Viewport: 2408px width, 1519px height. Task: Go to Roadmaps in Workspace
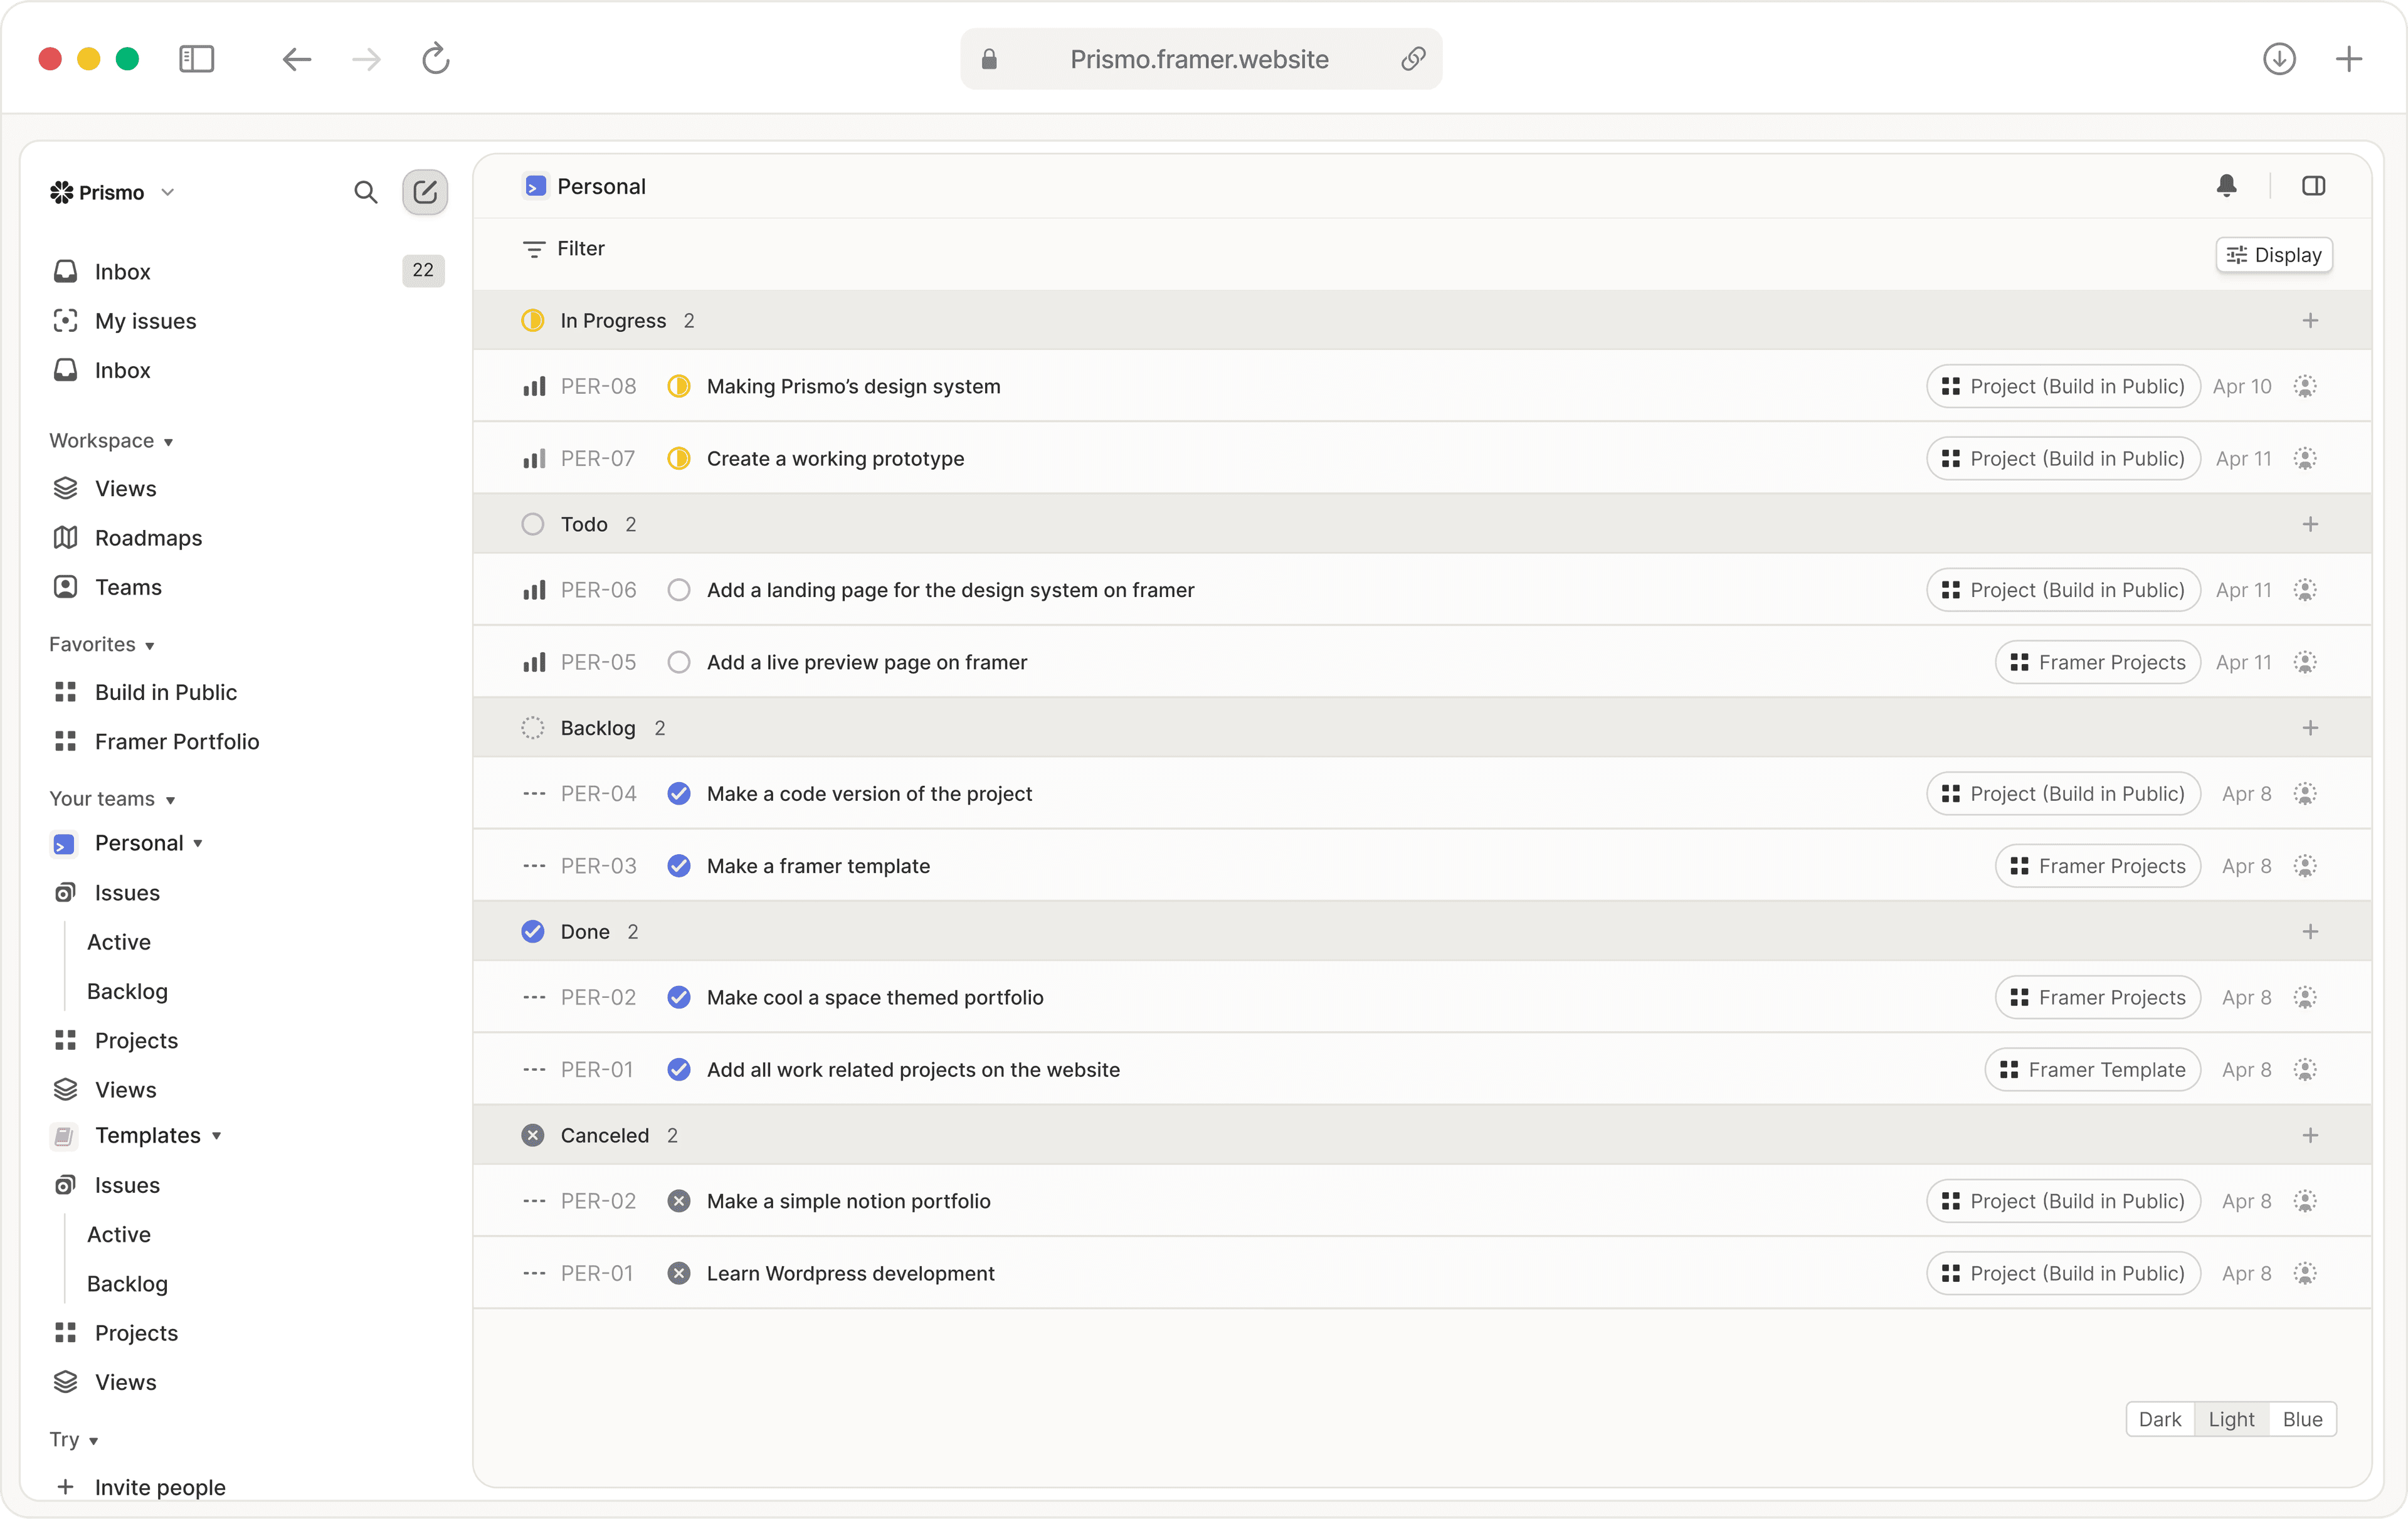coord(148,538)
